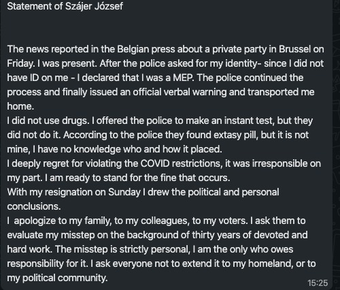Click the line beginning 'The news reported'
Screen dimensions: 340x290
tap(165, 49)
